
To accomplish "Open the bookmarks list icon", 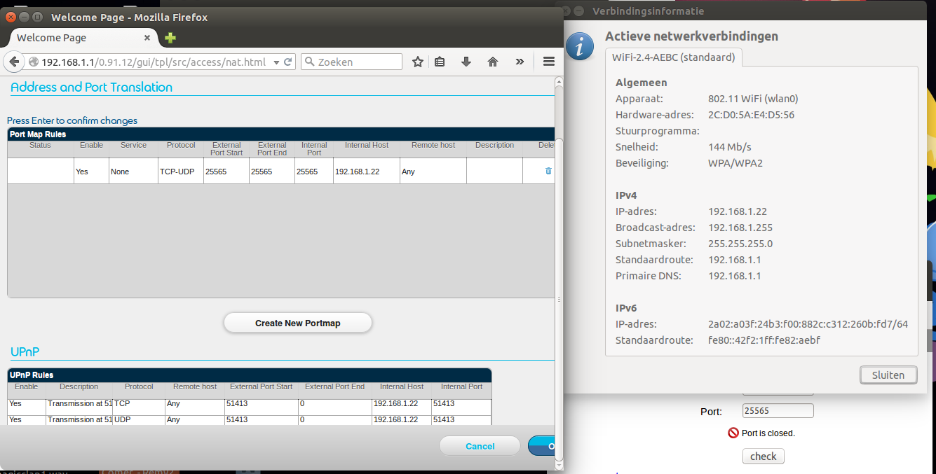I will 440,62.
